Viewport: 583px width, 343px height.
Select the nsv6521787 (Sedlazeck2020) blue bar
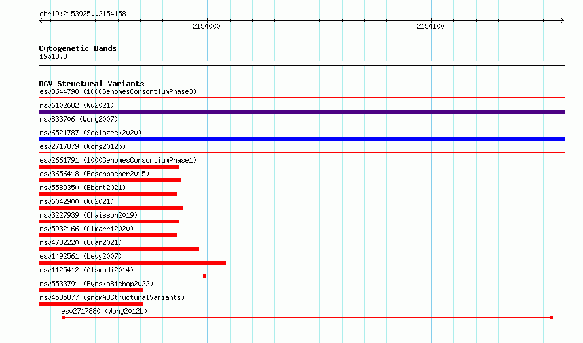coord(301,139)
